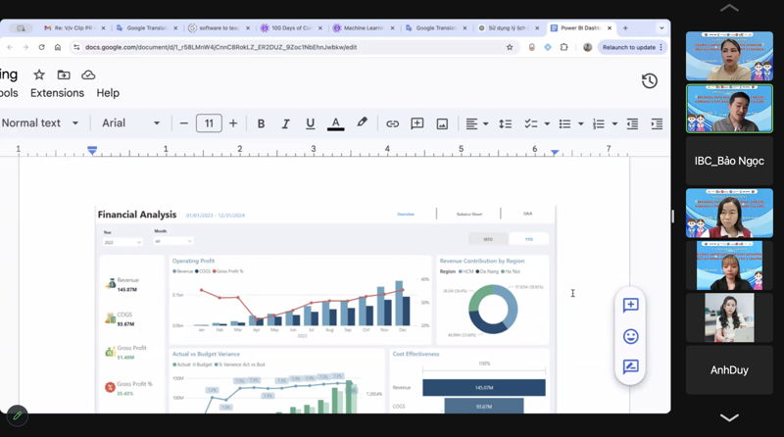784x437 pixels.
Task: Expand the Arial font dropdown
Action: click(130, 123)
